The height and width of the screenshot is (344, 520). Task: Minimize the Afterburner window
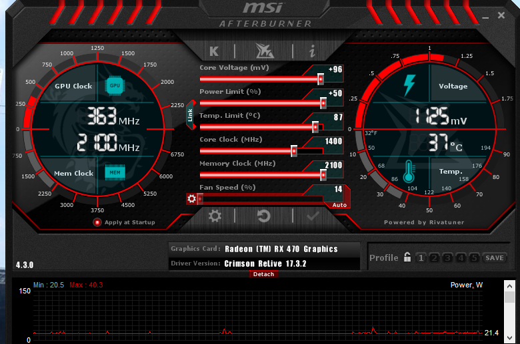(485, 17)
